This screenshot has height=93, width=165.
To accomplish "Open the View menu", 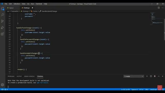I will coord(23,4).
